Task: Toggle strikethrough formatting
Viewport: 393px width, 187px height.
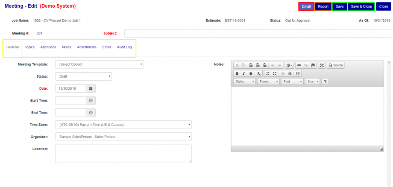Action: coord(251,73)
